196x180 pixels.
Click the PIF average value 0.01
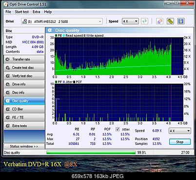click(x=92, y=135)
